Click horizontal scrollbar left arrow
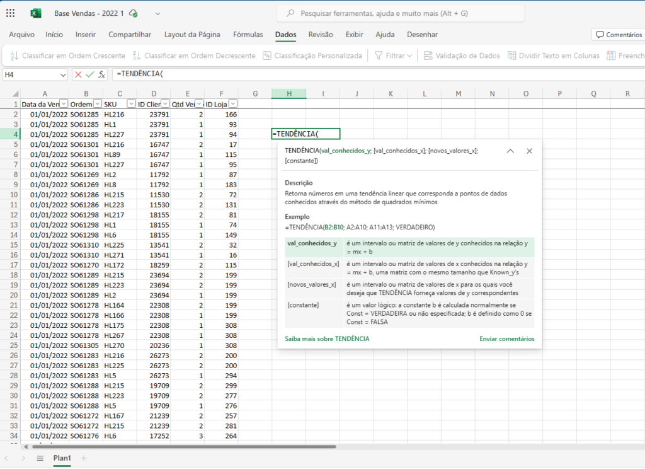 pyautogui.click(x=25, y=447)
